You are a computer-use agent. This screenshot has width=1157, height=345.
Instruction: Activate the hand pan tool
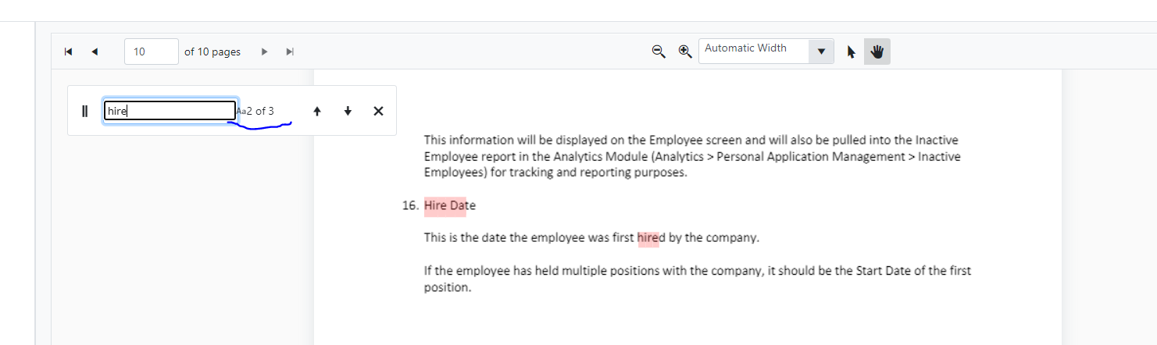pyautogui.click(x=877, y=52)
